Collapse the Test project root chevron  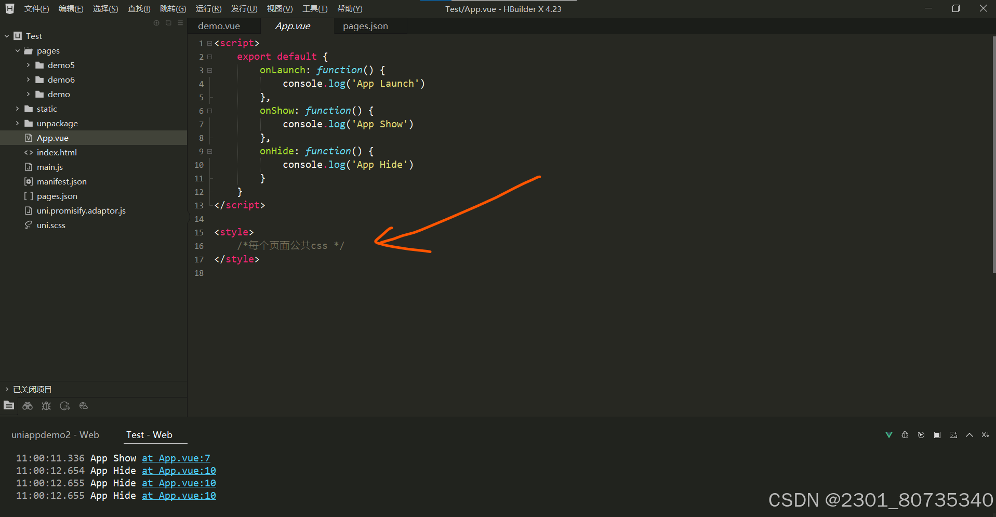(7, 36)
